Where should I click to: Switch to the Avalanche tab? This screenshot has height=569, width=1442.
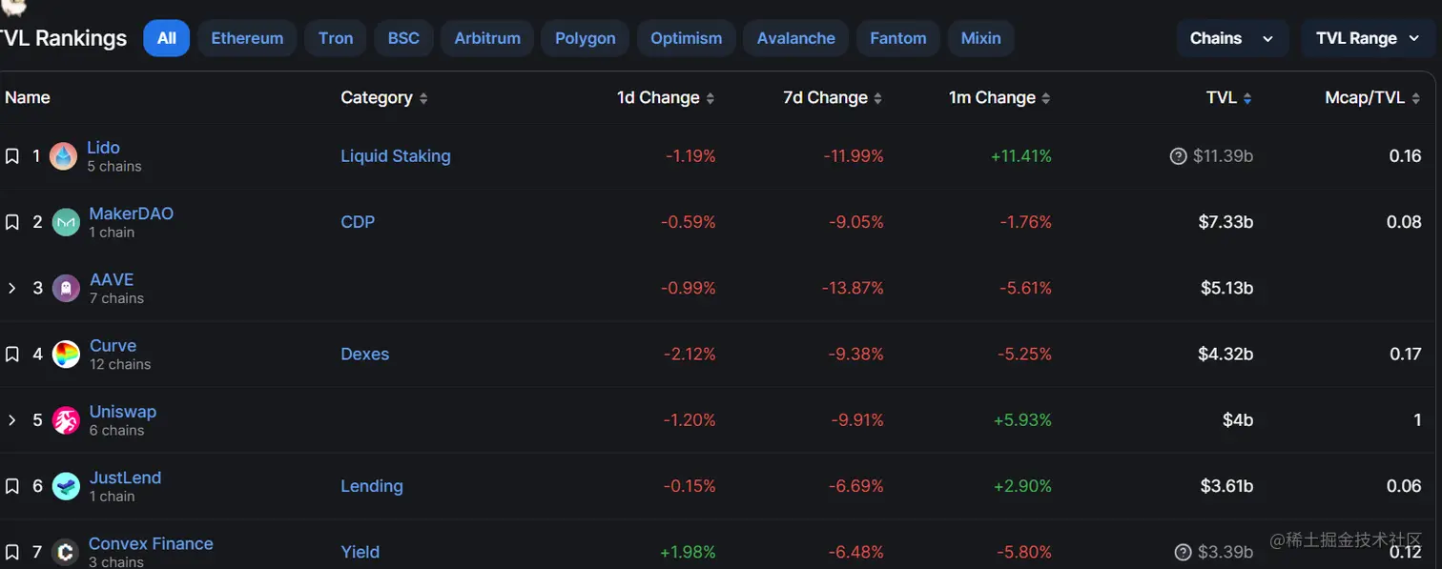795,38
